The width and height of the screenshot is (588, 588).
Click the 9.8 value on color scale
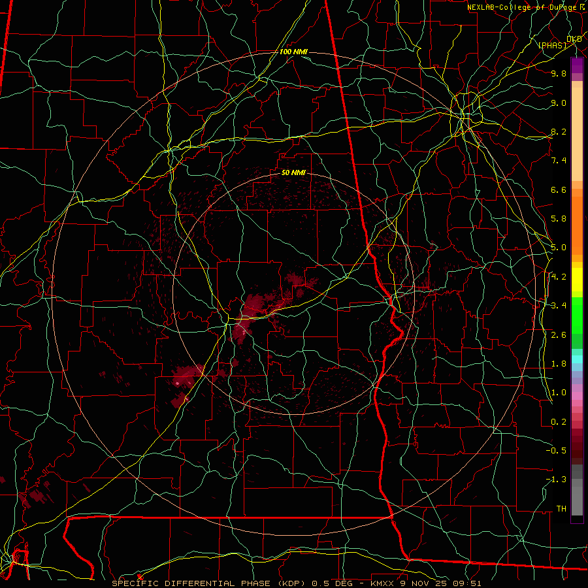(x=559, y=73)
